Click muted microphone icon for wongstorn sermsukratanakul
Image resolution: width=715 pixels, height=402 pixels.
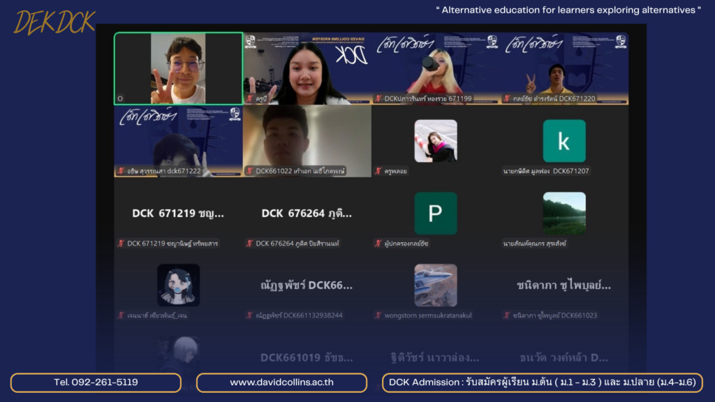point(378,315)
